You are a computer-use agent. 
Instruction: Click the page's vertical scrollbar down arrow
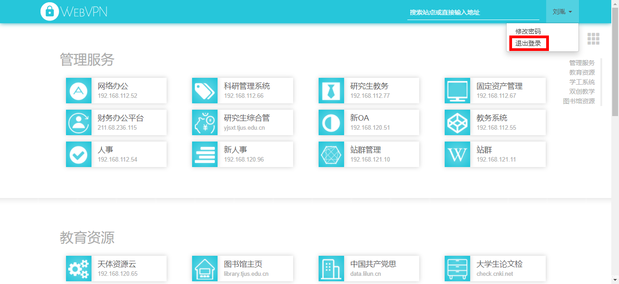pos(615,280)
